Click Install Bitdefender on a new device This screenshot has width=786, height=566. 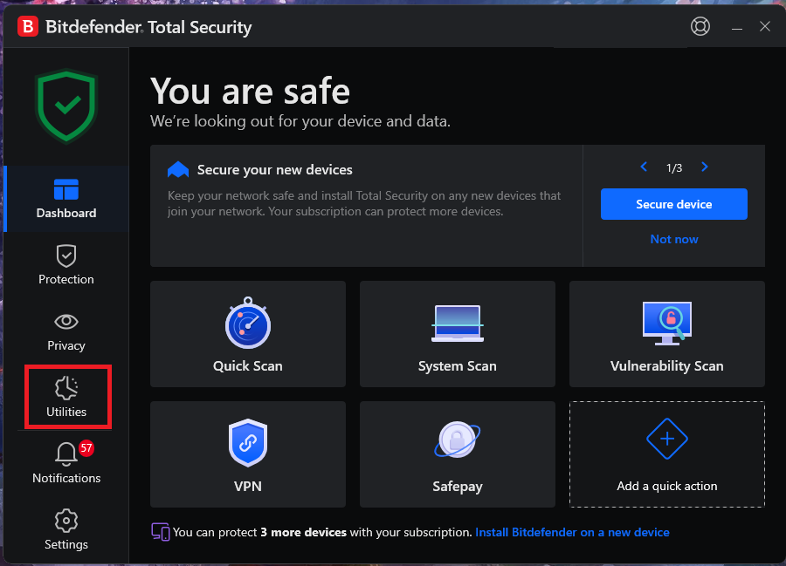[572, 532]
